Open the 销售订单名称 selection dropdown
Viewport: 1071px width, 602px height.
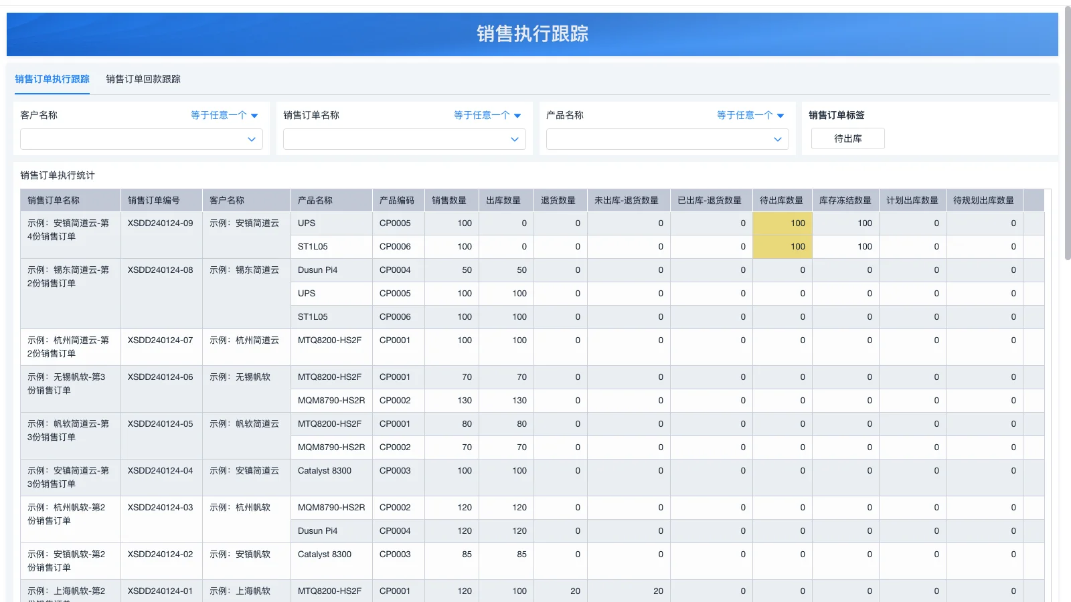click(404, 139)
